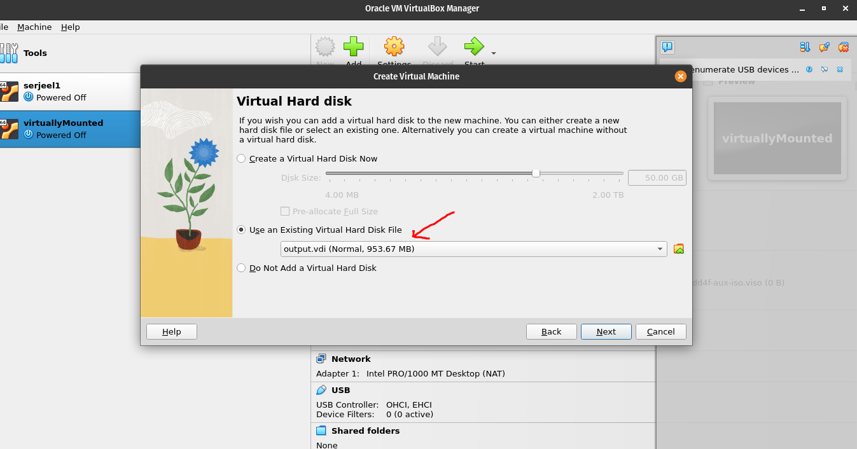Screen dimensions: 857x449
Task: Open the output.vdi disk file dropdown
Action: tap(474, 249)
